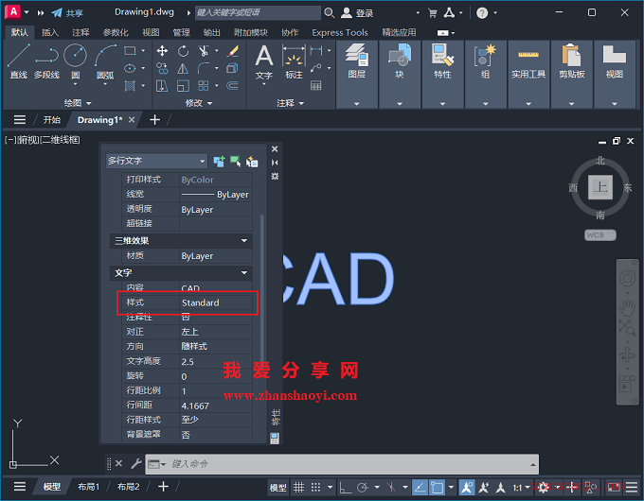Open the object type dropdown 多行文字

pos(156,161)
